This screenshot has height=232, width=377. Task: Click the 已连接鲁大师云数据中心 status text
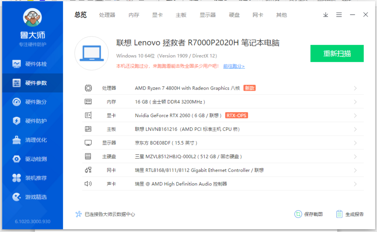pos(110,214)
